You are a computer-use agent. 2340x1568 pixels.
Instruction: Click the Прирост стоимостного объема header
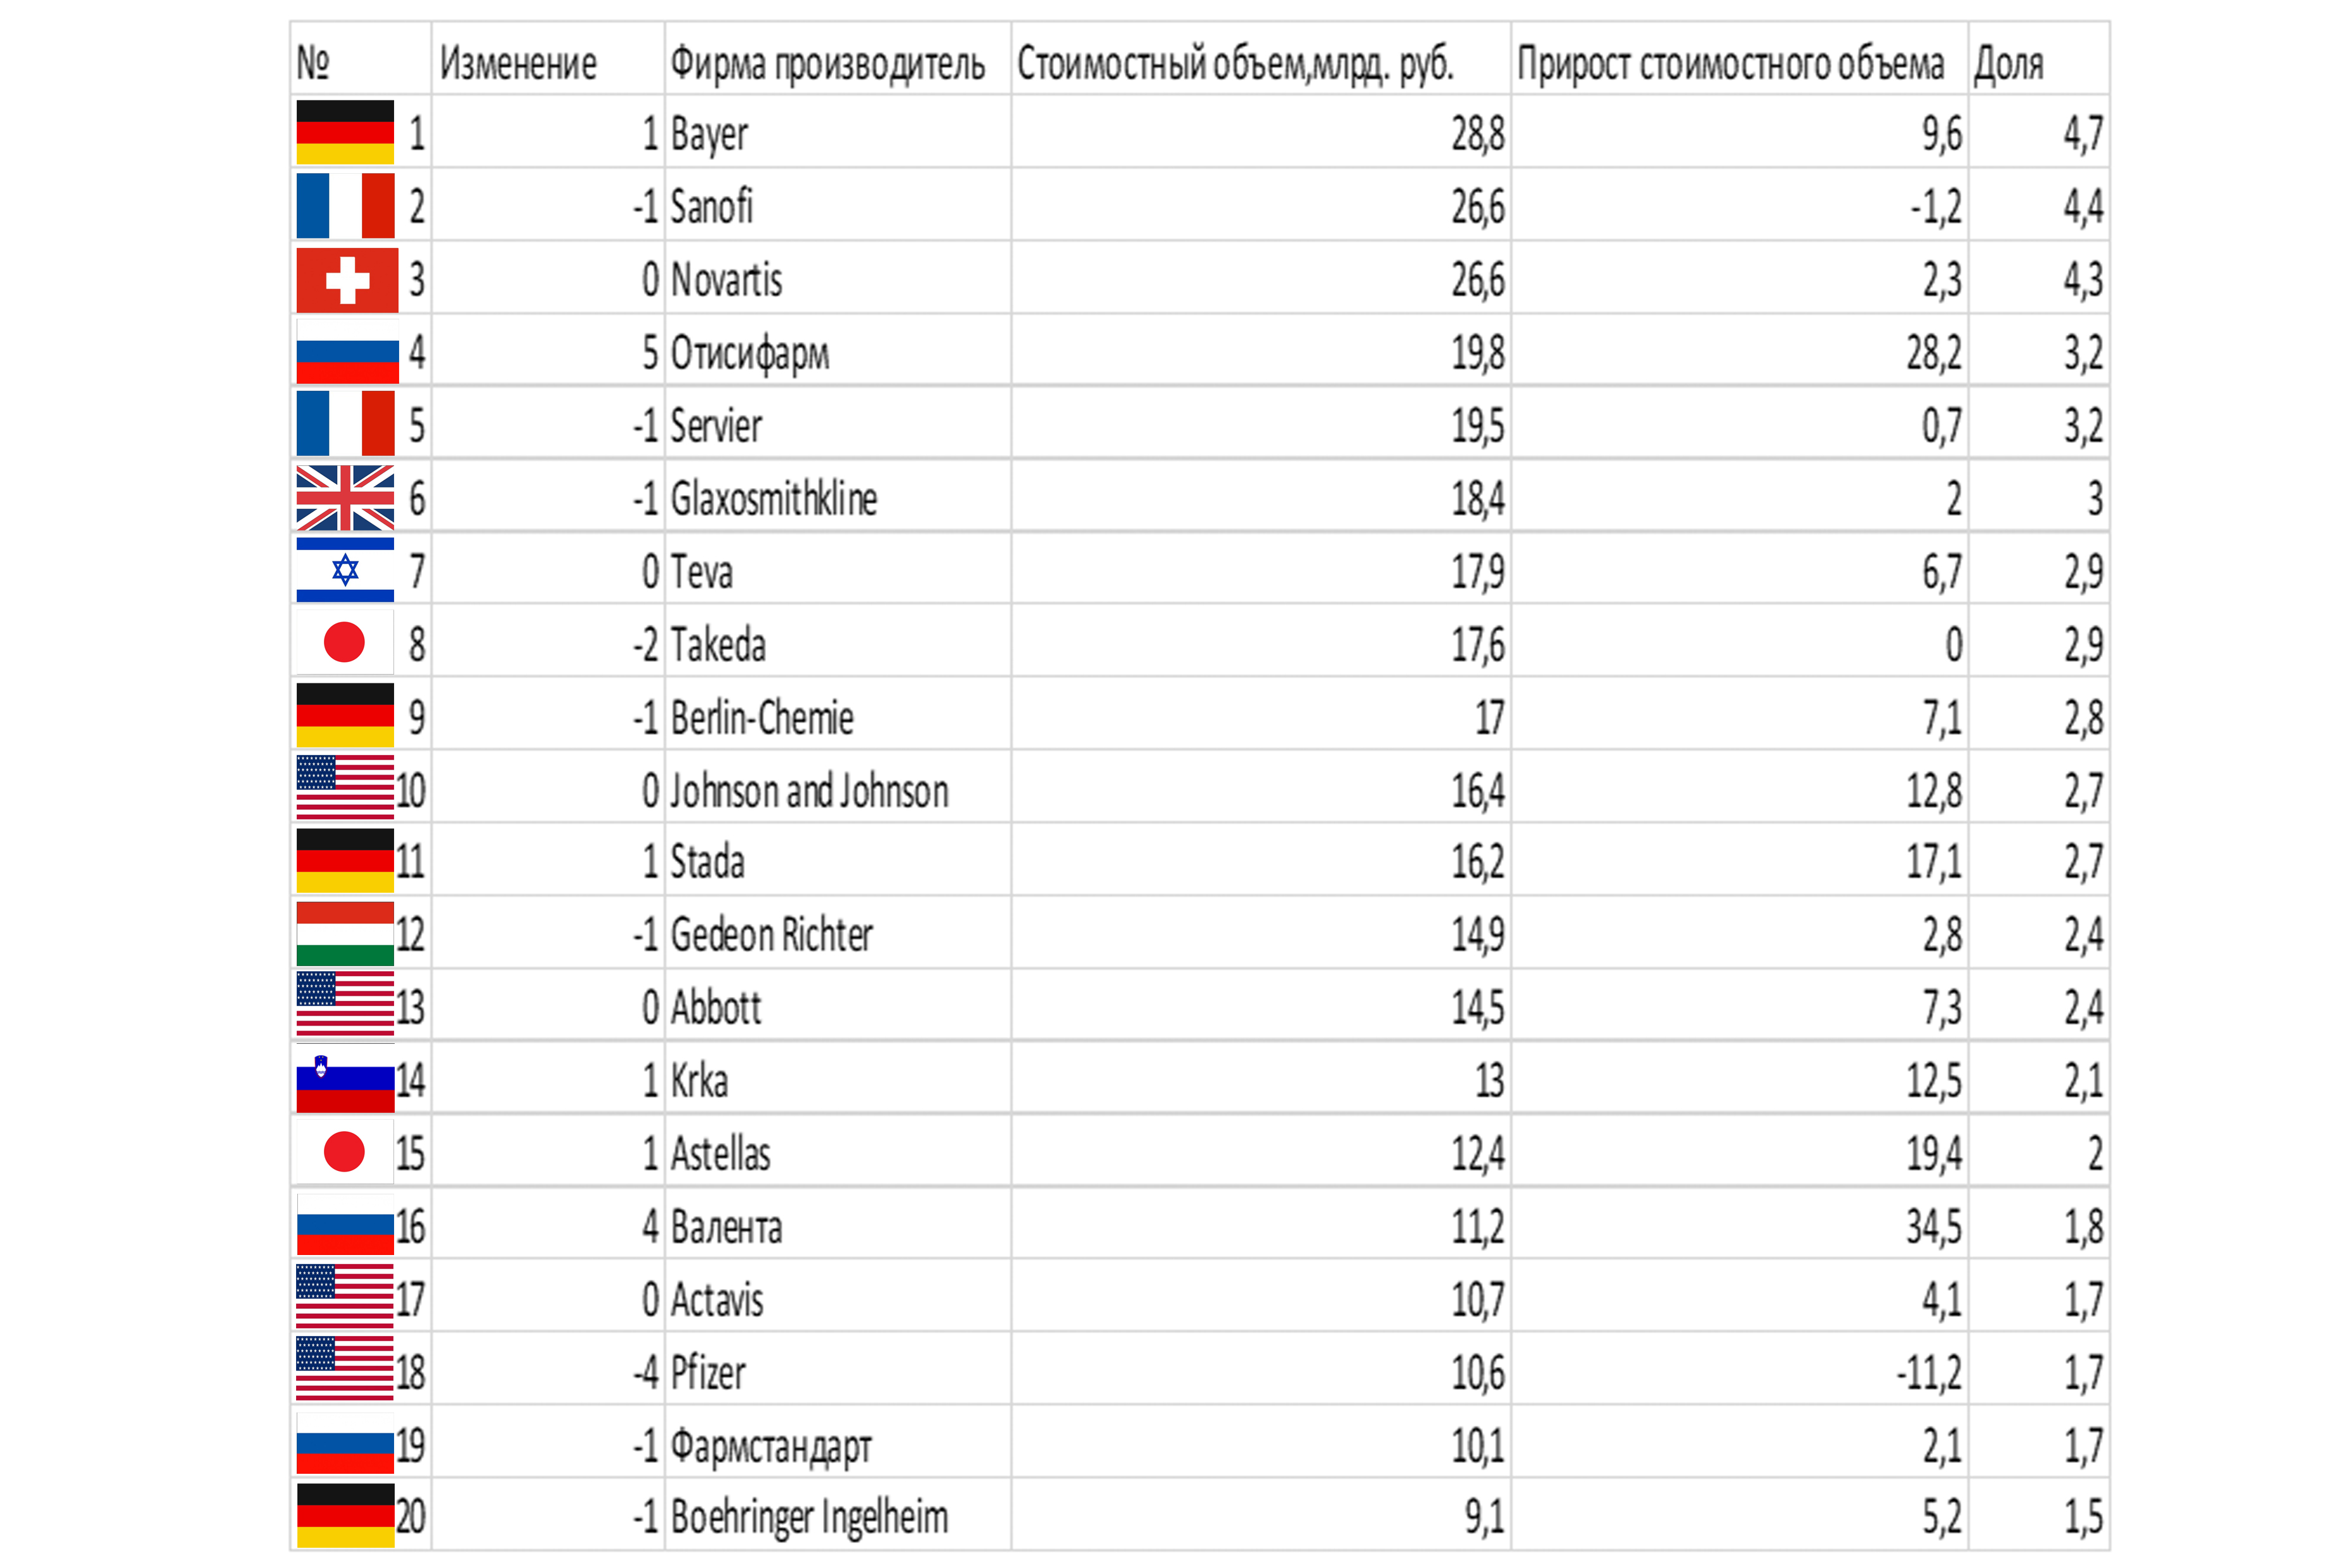coord(1730,64)
